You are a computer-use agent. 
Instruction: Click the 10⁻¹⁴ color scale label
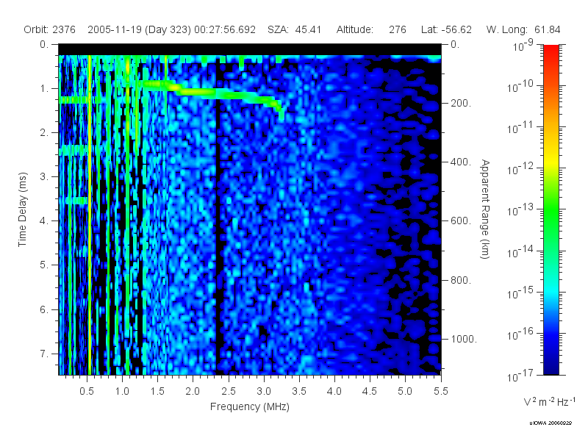click(520, 252)
